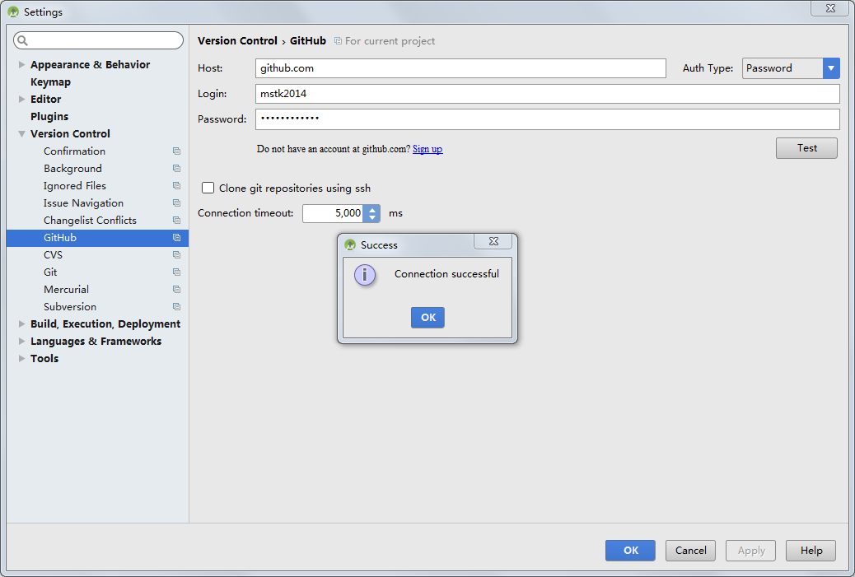
Task: Click the project-scope icon next to Ignored Files
Action: (x=176, y=186)
